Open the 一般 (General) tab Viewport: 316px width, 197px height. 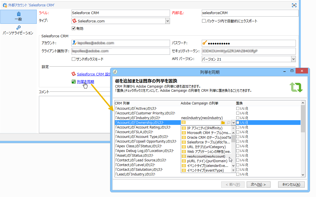(x=18, y=17)
